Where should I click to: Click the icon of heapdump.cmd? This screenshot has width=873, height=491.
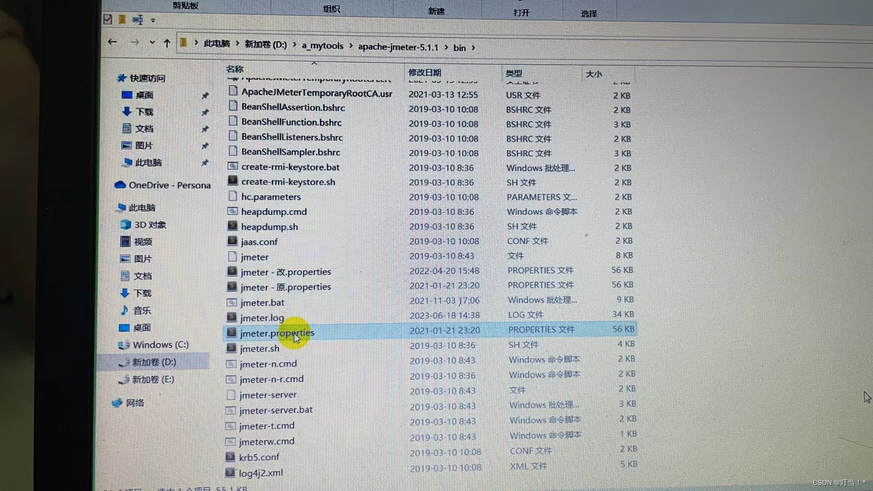(232, 211)
